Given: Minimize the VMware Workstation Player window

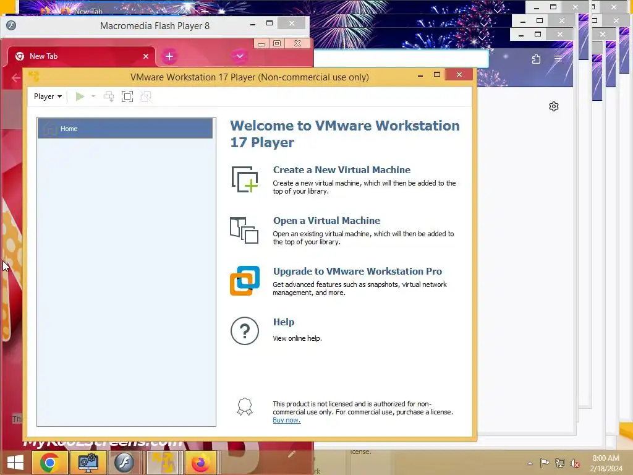Looking at the screenshot, I should click(x=420, y=75).
